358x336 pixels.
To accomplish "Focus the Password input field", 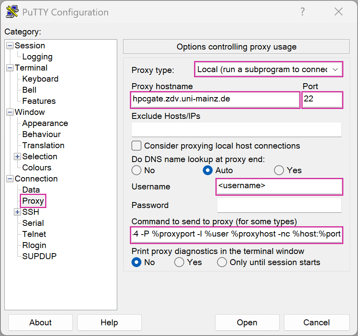I will click(x=279, y=205).
